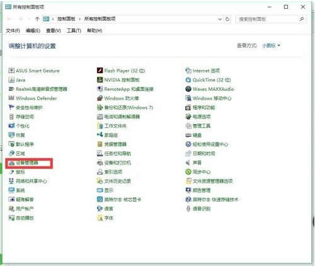Open the 文件历史记录 item
The width and height of the screenshot is (315, 266).
(114, 181)
